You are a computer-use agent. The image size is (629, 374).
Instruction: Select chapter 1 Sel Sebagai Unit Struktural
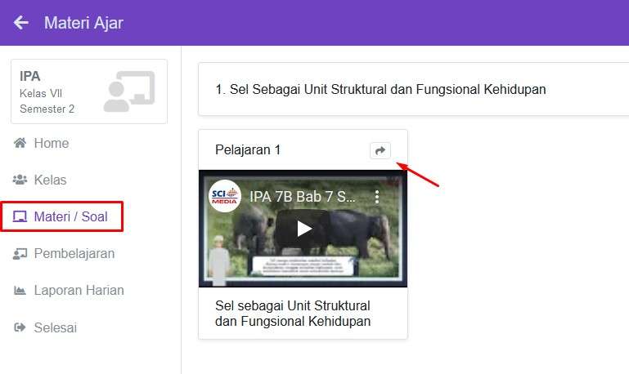380,89
